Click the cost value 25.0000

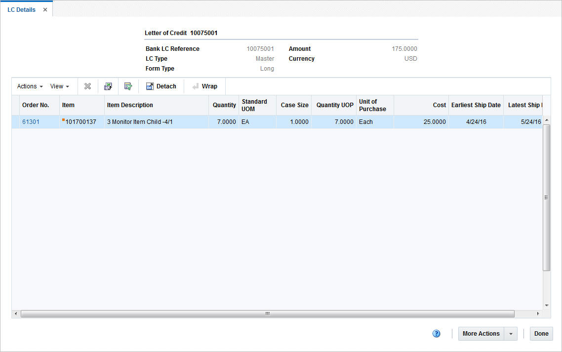(435, 122)
